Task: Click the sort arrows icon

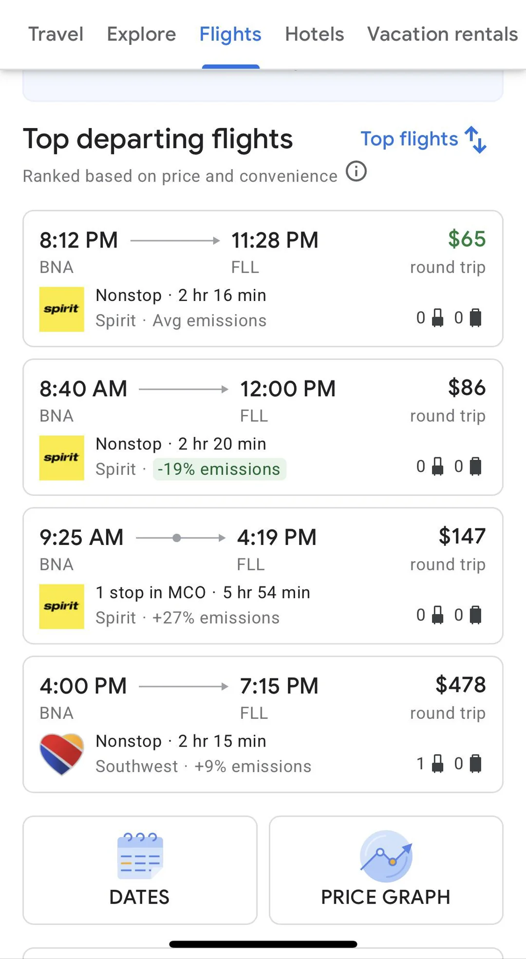Action: tap(476, 140)
